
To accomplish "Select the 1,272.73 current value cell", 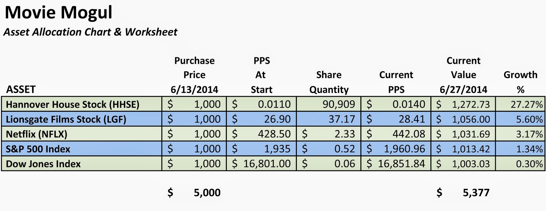I will [x=463, y=104].
